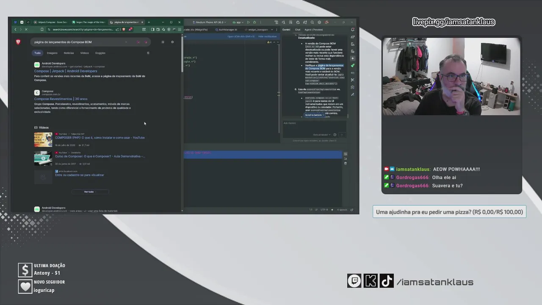
Task: Open UTF-8 encoding selector
Action: (324, 210)
